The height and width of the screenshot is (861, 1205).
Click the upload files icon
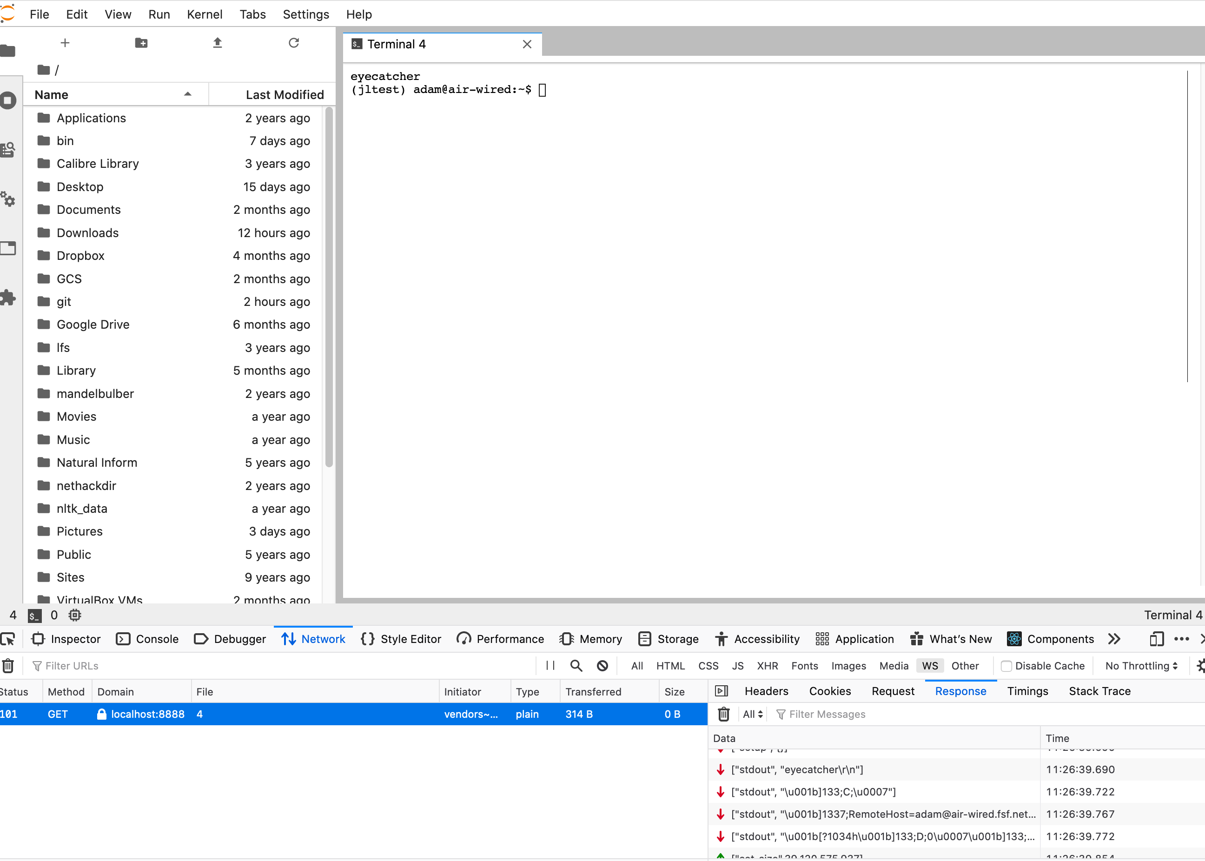tap(218, 43)
